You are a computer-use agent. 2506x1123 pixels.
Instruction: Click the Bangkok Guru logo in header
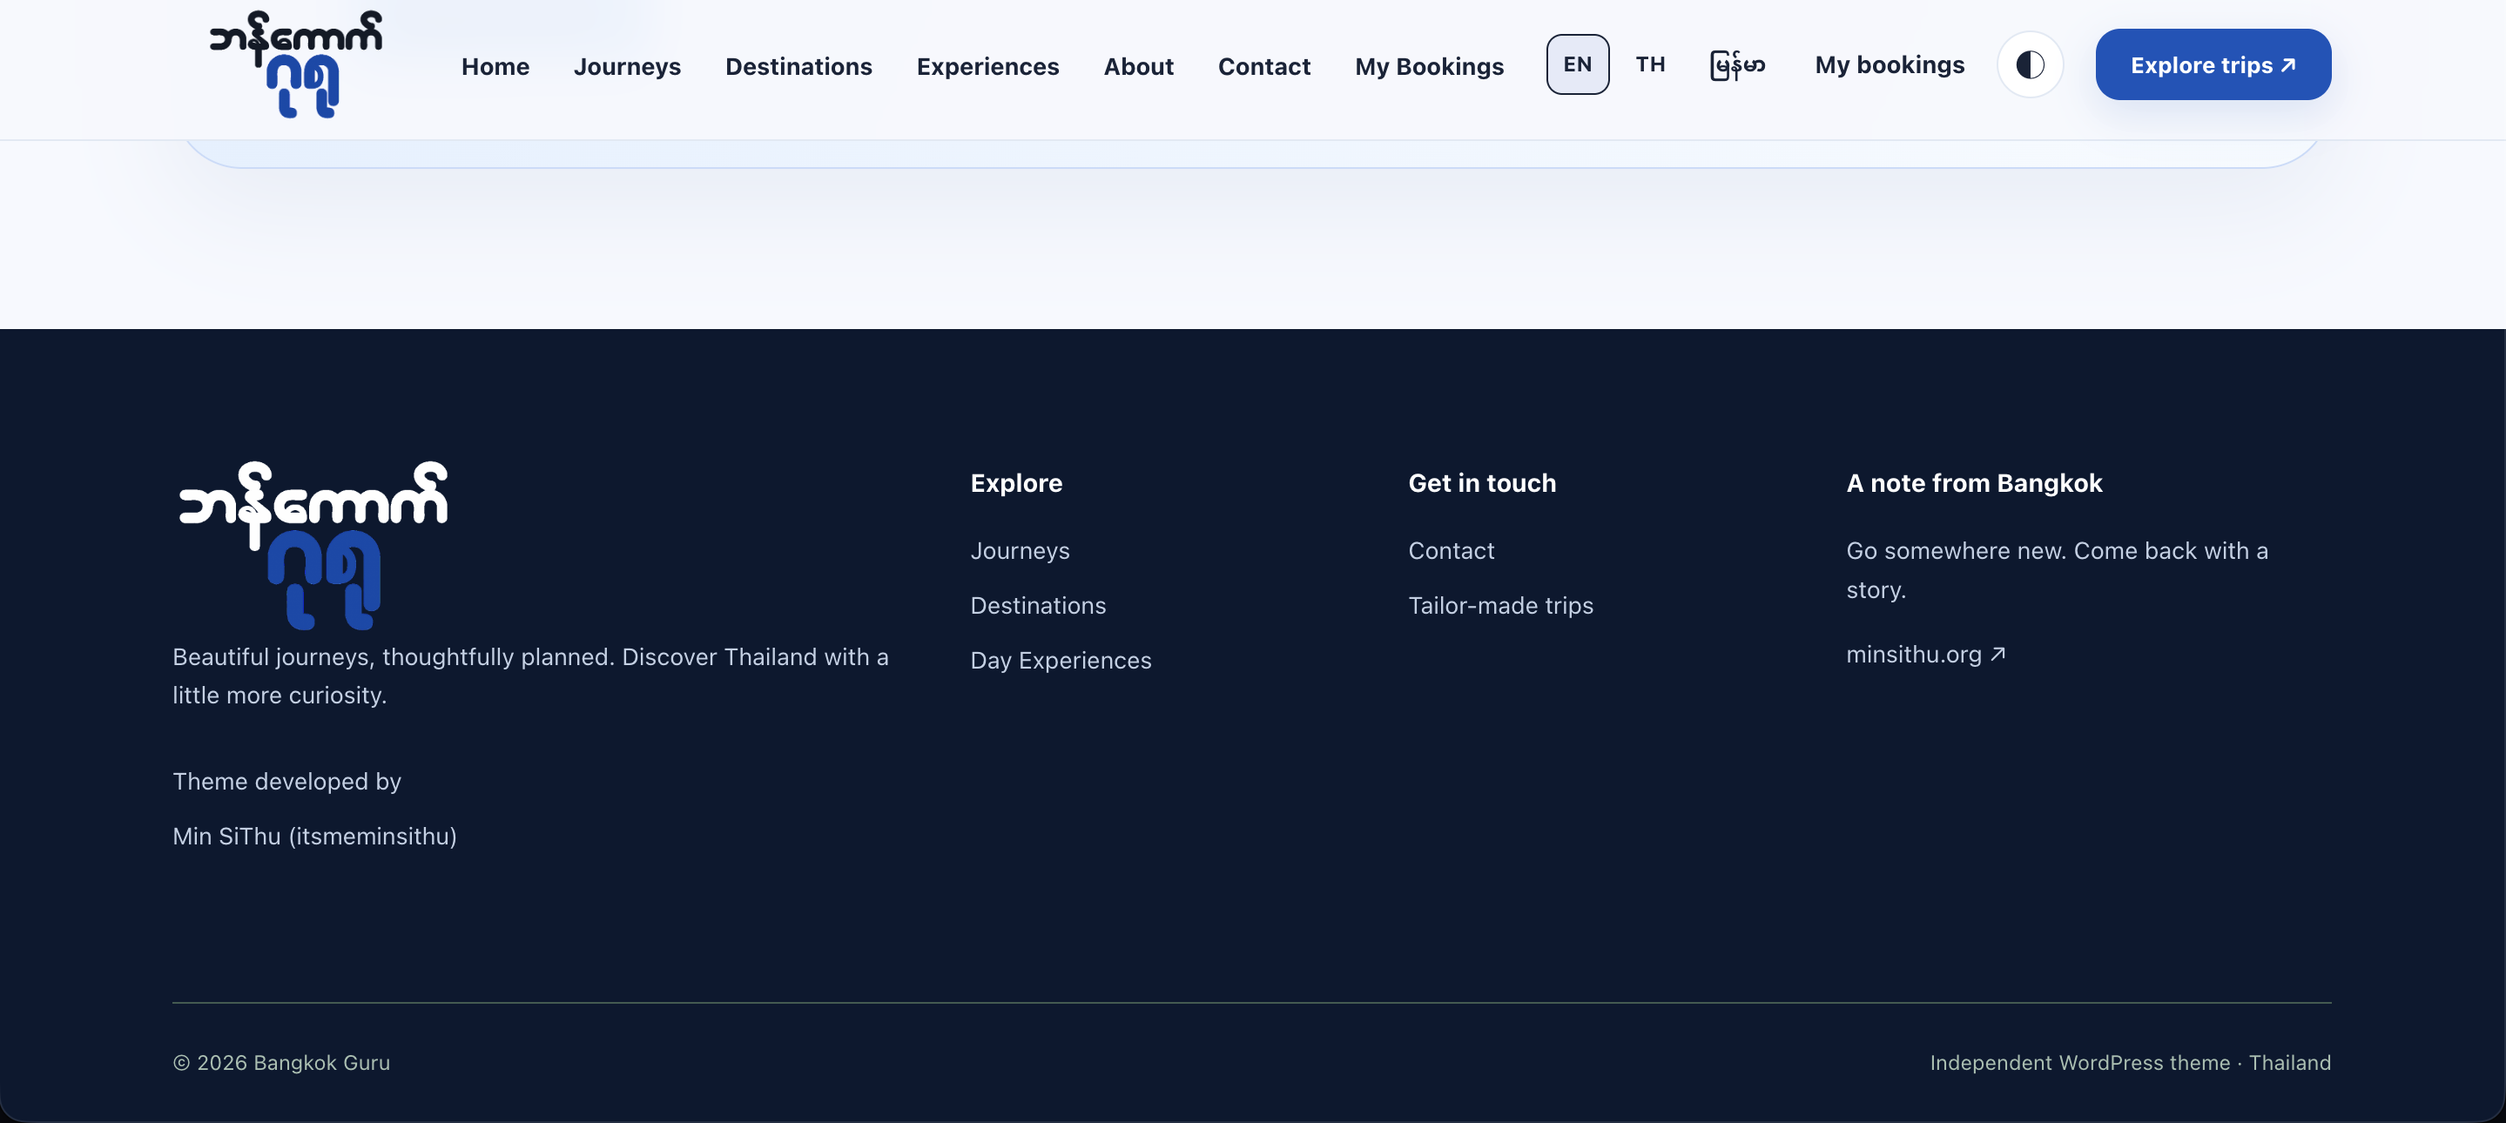[x=296, y=64]
